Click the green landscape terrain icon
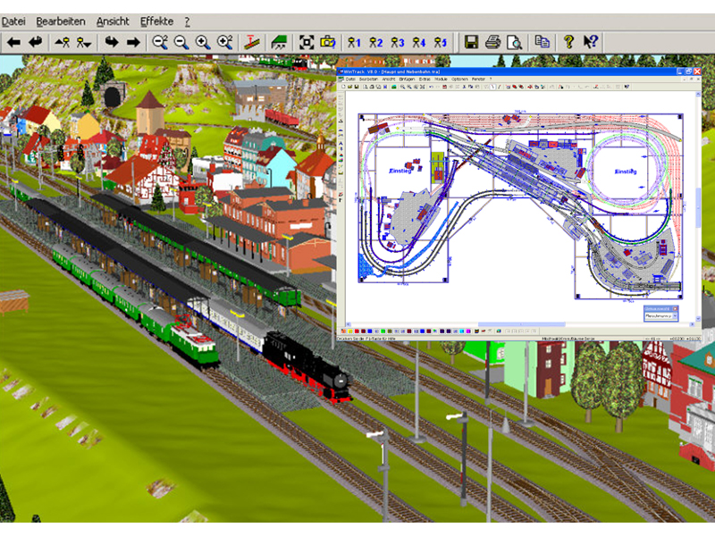This screenshot has width=715, height=536. pyautogui.click(x=279, y=41)
